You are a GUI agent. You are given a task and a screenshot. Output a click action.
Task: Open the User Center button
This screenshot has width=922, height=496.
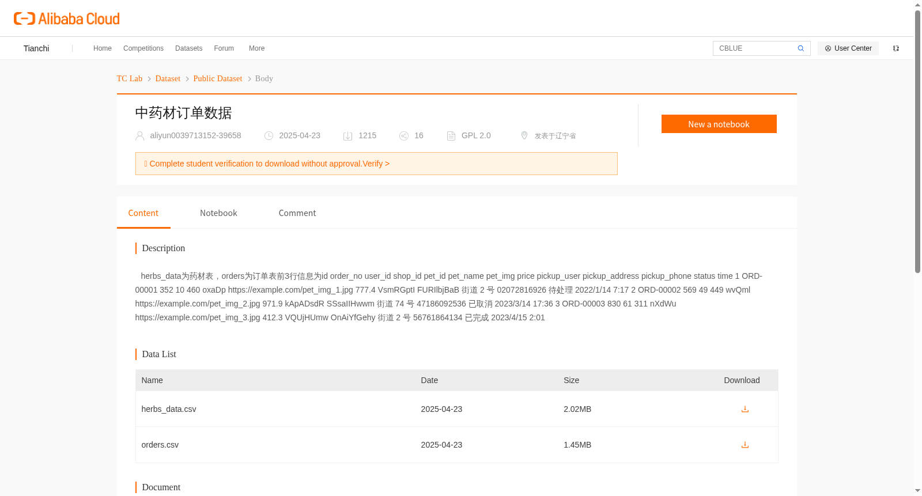tap(848, 48)
